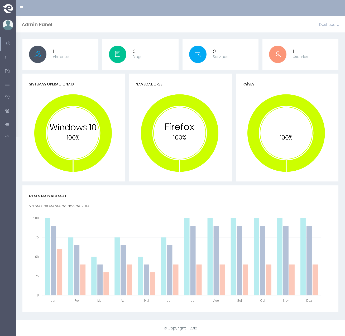Click the 'Admin Panel' page title
345x336 pixels.
(37, 25)
